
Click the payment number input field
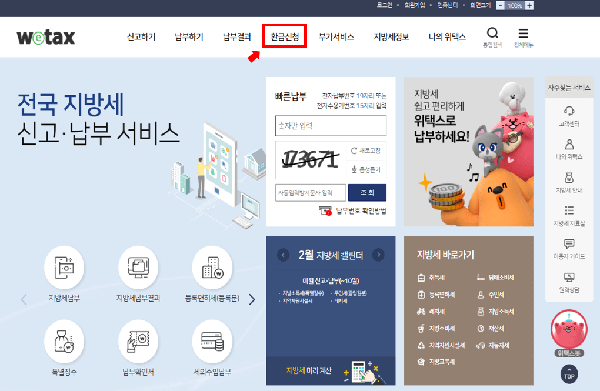pyautogui.click(x=330, y=126)
